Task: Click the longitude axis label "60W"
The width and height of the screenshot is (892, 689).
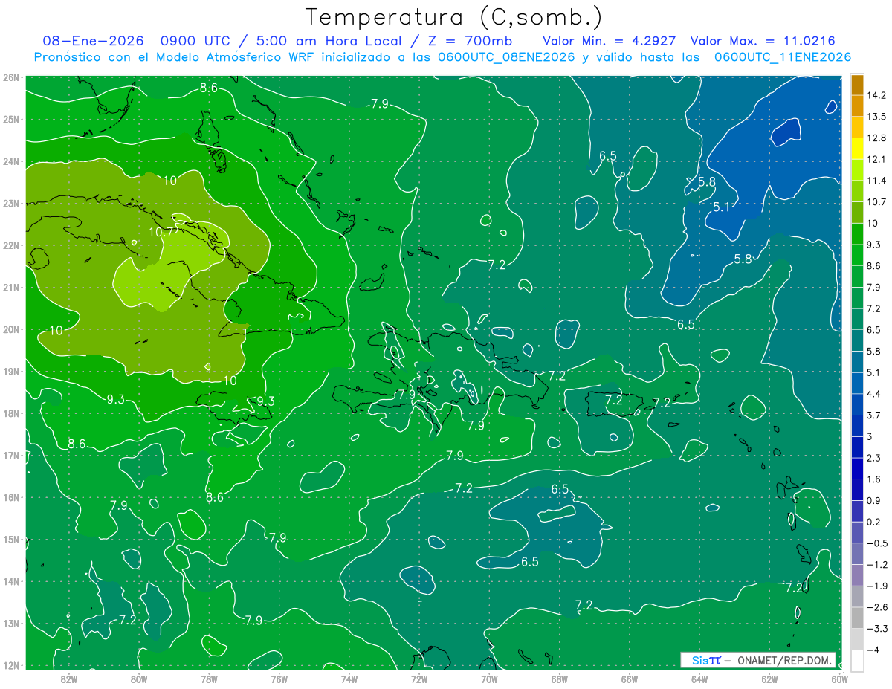Action: pyautogui.click(x=840, y=678)
